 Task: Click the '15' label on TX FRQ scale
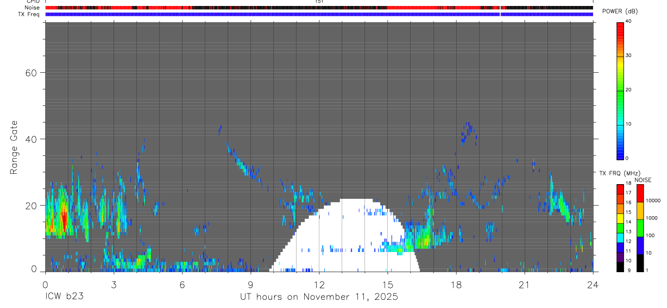628,212
